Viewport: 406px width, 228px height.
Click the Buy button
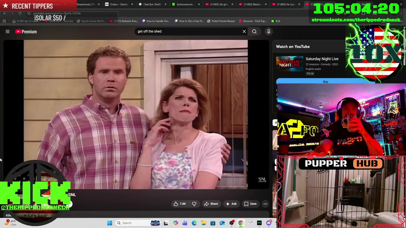point(325,82)
